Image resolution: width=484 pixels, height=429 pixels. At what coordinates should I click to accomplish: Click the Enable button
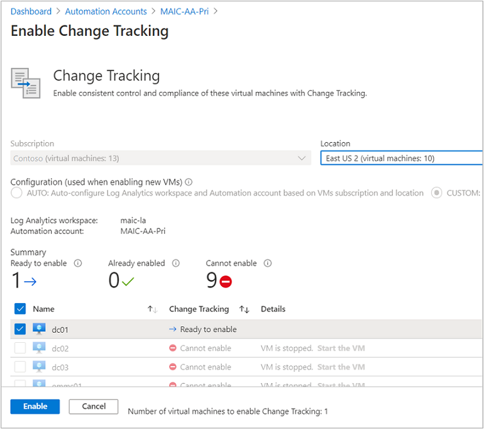(35, 406)
